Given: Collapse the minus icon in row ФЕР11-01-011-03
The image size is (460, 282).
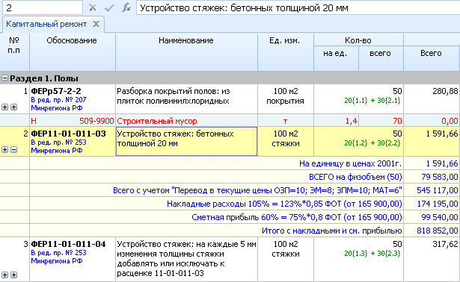Looking at the screenshot, I should (13, 150).
